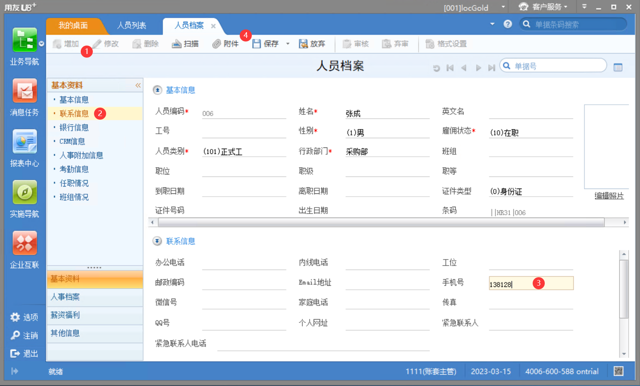Go to the previous record
This screenshot has height=386, width=640.
(464, 68)
